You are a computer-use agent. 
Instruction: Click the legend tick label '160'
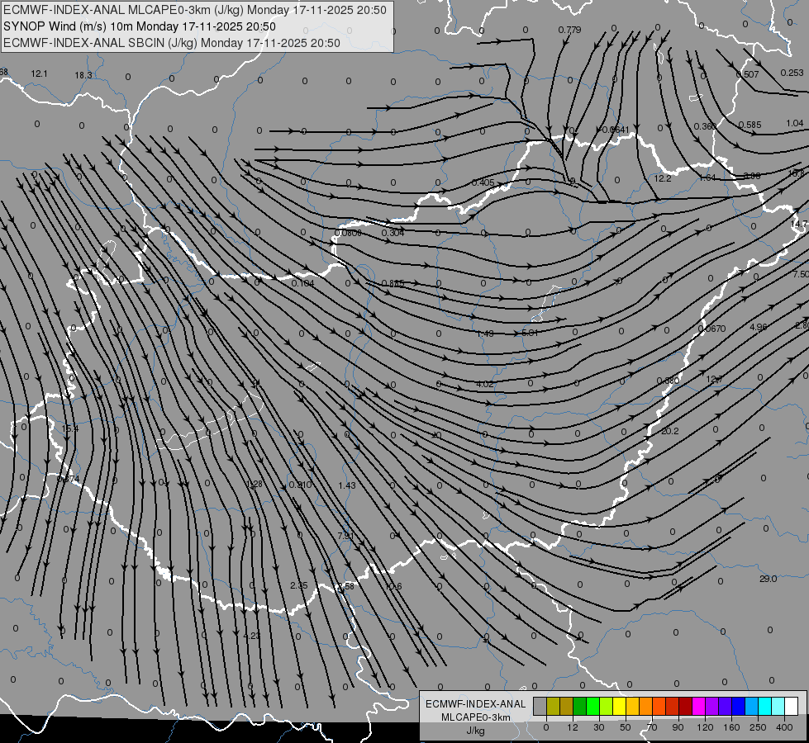point(731,727)
